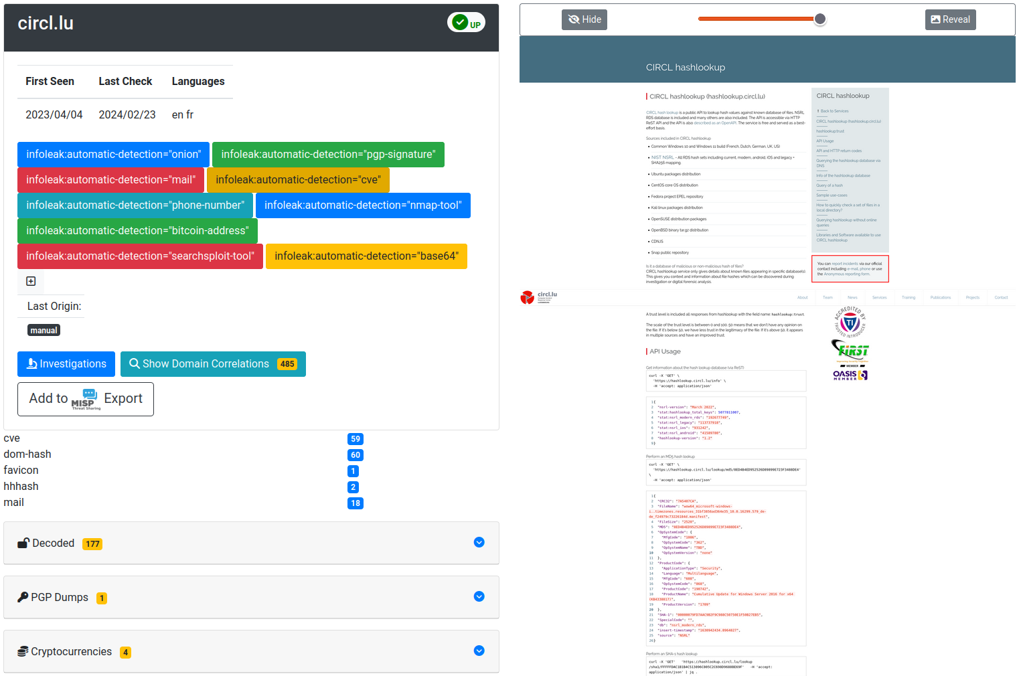Click the MISP Threat Sharing logo
The image size is (1019, 676).
click(86, 399)
